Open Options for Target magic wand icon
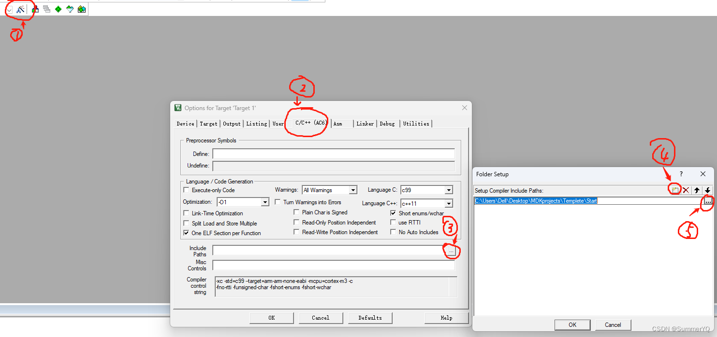 tap(21, 9)
